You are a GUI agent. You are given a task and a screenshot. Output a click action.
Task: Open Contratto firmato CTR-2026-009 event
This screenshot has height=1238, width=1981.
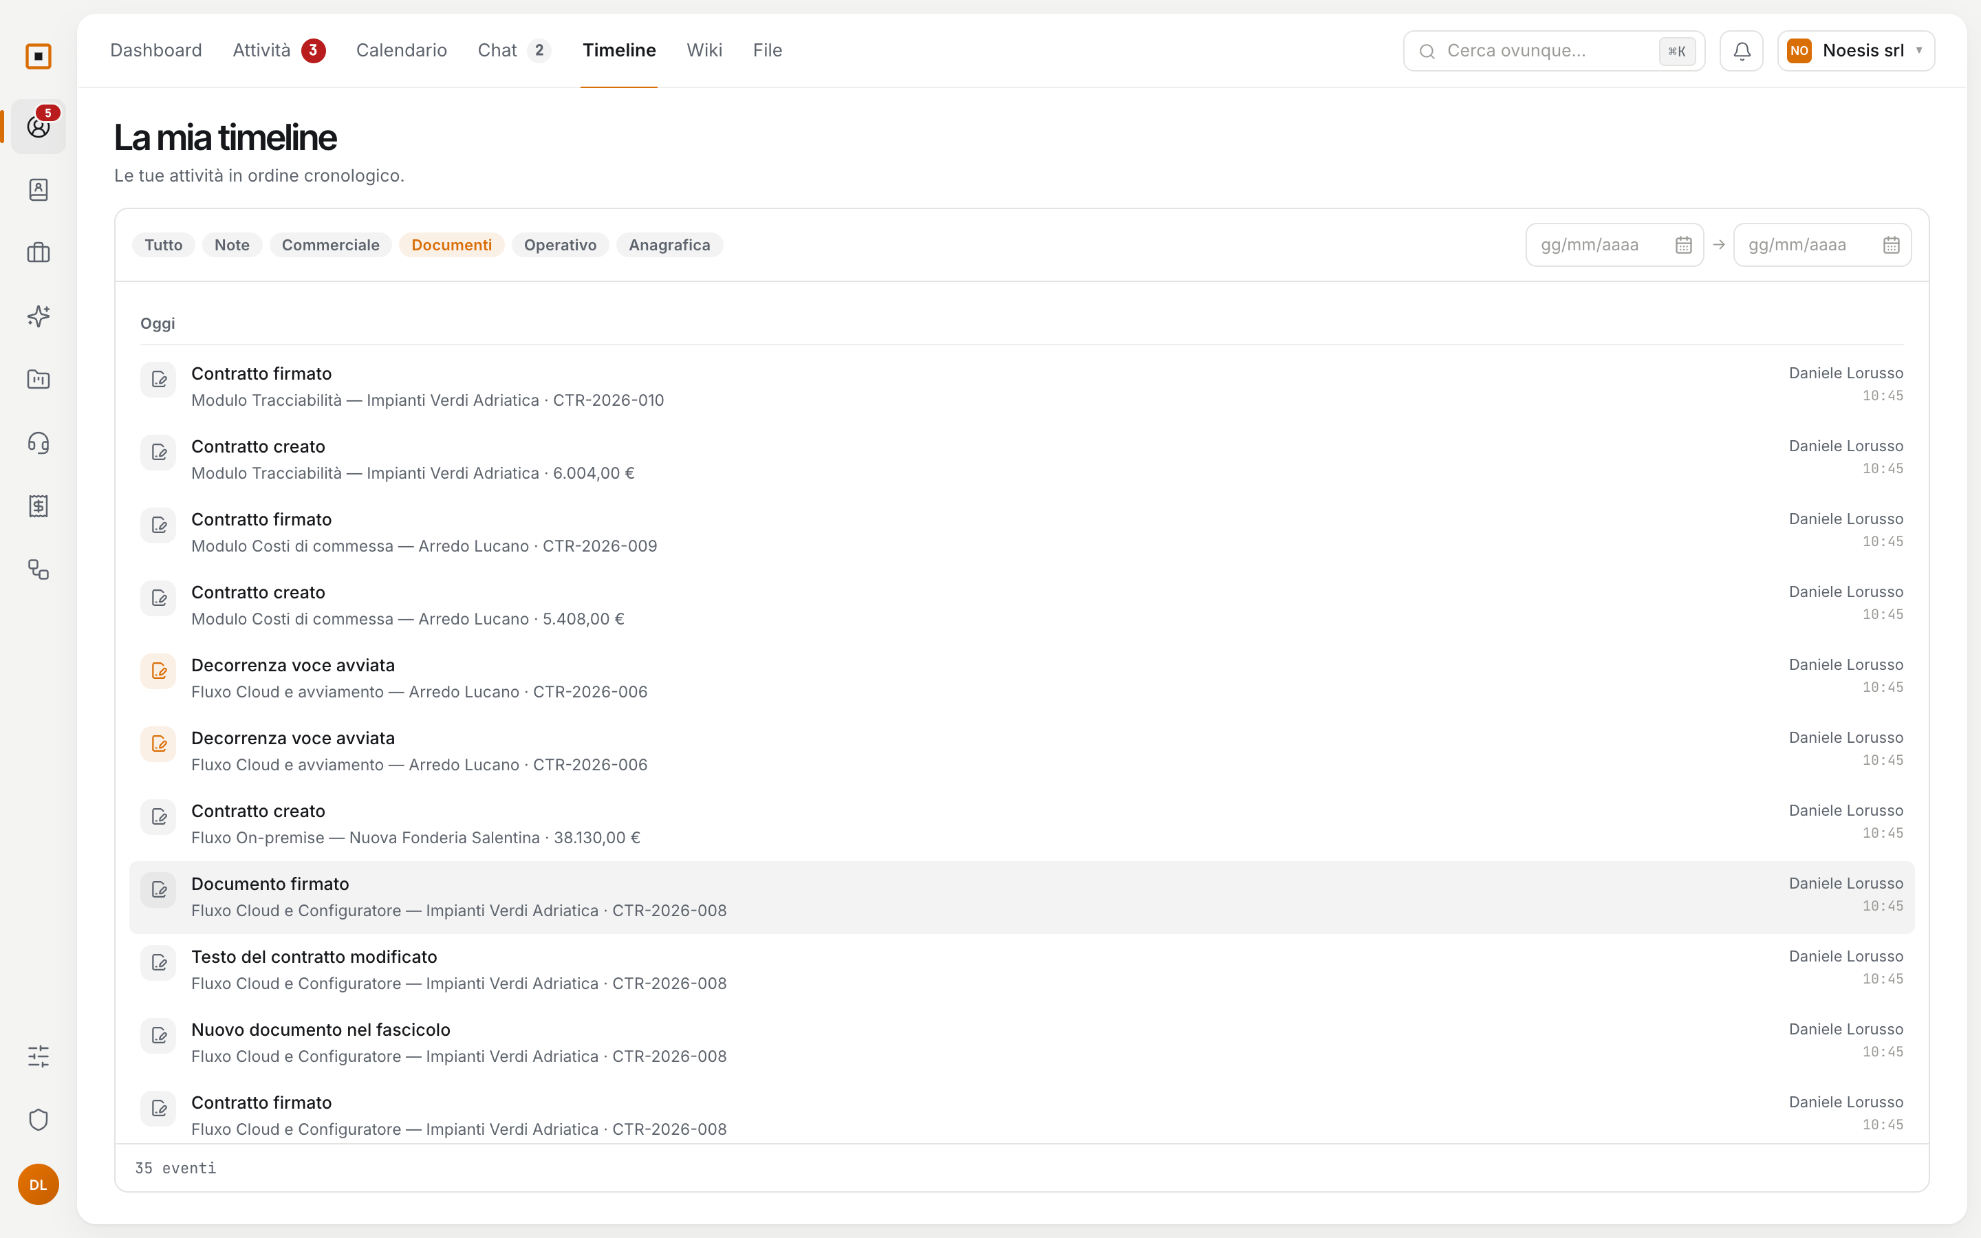coord(1021,532)
